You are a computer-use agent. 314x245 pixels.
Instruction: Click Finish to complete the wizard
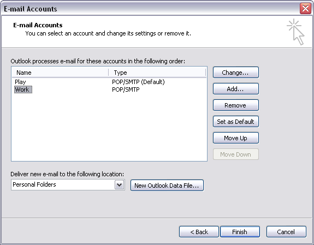[240, 232]
